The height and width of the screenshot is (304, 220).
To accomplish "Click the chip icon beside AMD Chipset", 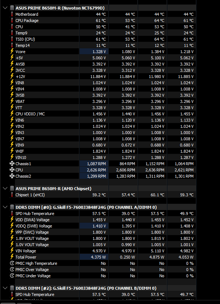I will coord(12,189).
